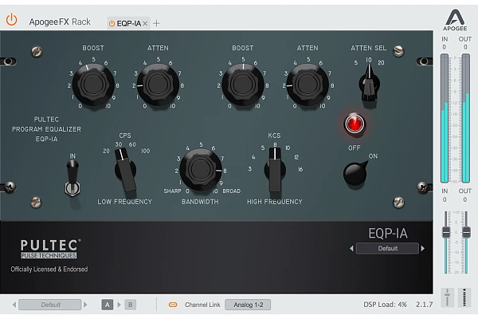Select the A comparison state
The width and height of the screenshot is (478, 319).
coord(107,305)
